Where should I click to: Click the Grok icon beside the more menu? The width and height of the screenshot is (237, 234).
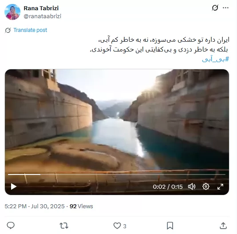coord(215,8)
